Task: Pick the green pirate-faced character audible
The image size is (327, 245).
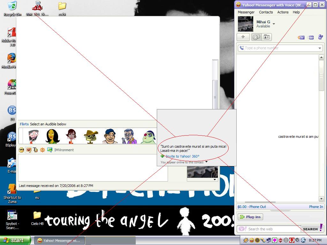Action: (148, 137)
